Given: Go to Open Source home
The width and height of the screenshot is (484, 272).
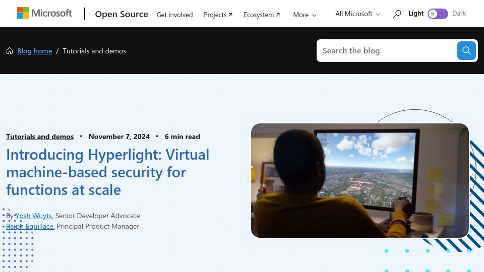Looking at the screenshot, I should 122,14.
